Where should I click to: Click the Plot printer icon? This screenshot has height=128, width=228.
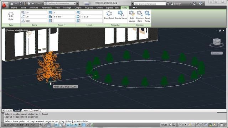tap(29, 4)
